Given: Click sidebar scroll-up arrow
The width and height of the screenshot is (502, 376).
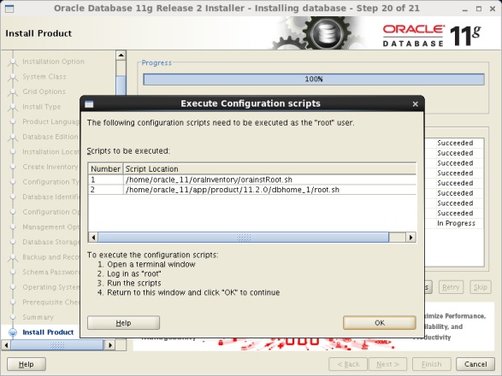Looking at the screenshot, I should point(121,55).
